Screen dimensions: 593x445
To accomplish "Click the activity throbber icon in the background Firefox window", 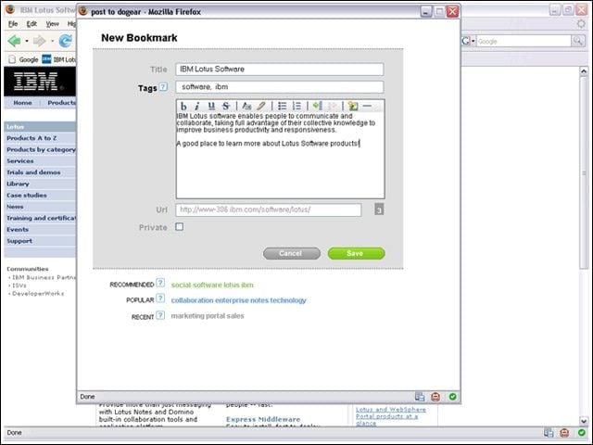I will click(x=581, y=24).
